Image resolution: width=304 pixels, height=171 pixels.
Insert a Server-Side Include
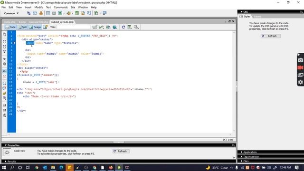pos(83,13)
